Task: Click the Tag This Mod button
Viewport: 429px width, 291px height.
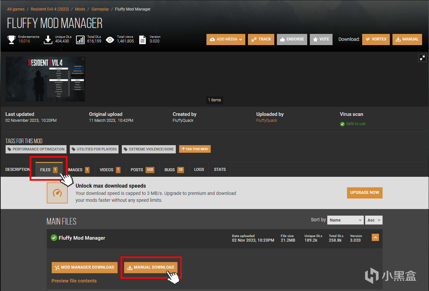Action: click(195, 149)
